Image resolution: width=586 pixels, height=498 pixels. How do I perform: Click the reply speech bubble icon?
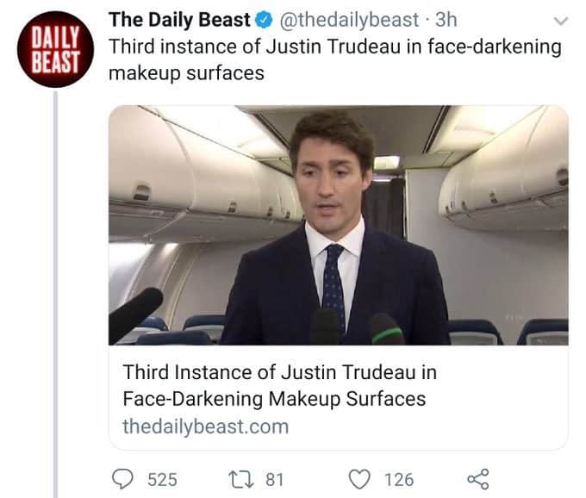[124, 479]
